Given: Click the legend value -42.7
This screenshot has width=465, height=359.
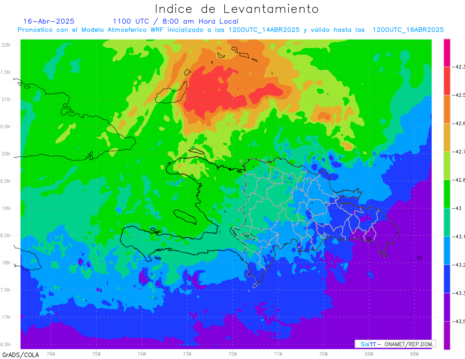Looking at the screenshot, I should click(459, 152).
